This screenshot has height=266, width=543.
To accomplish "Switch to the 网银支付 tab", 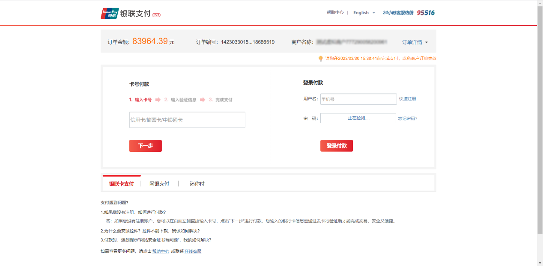I will [159, 184].
